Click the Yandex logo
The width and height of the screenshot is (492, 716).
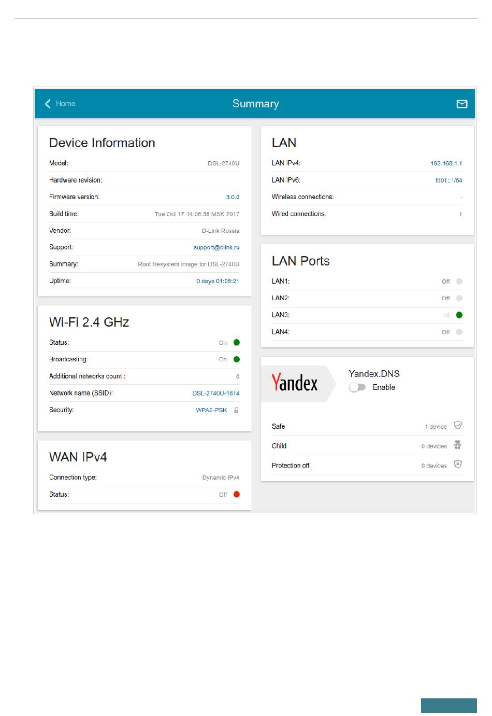[295, 383]
